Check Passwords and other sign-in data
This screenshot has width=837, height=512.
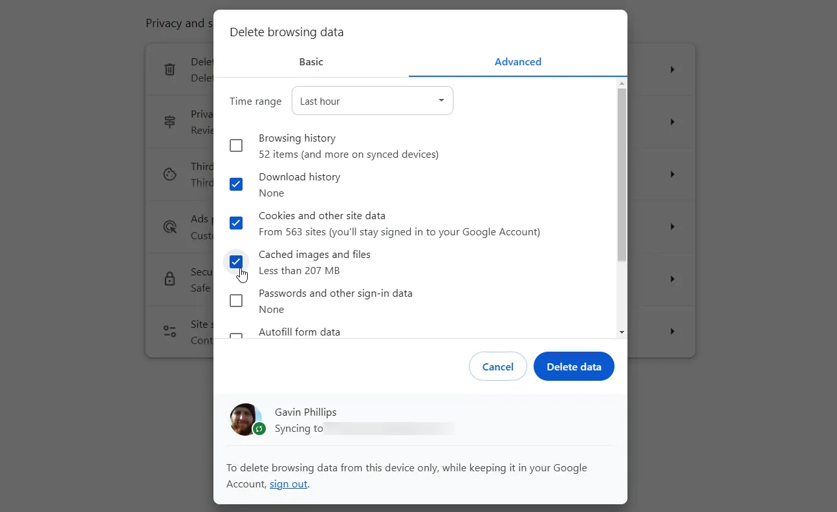point(236,300)
